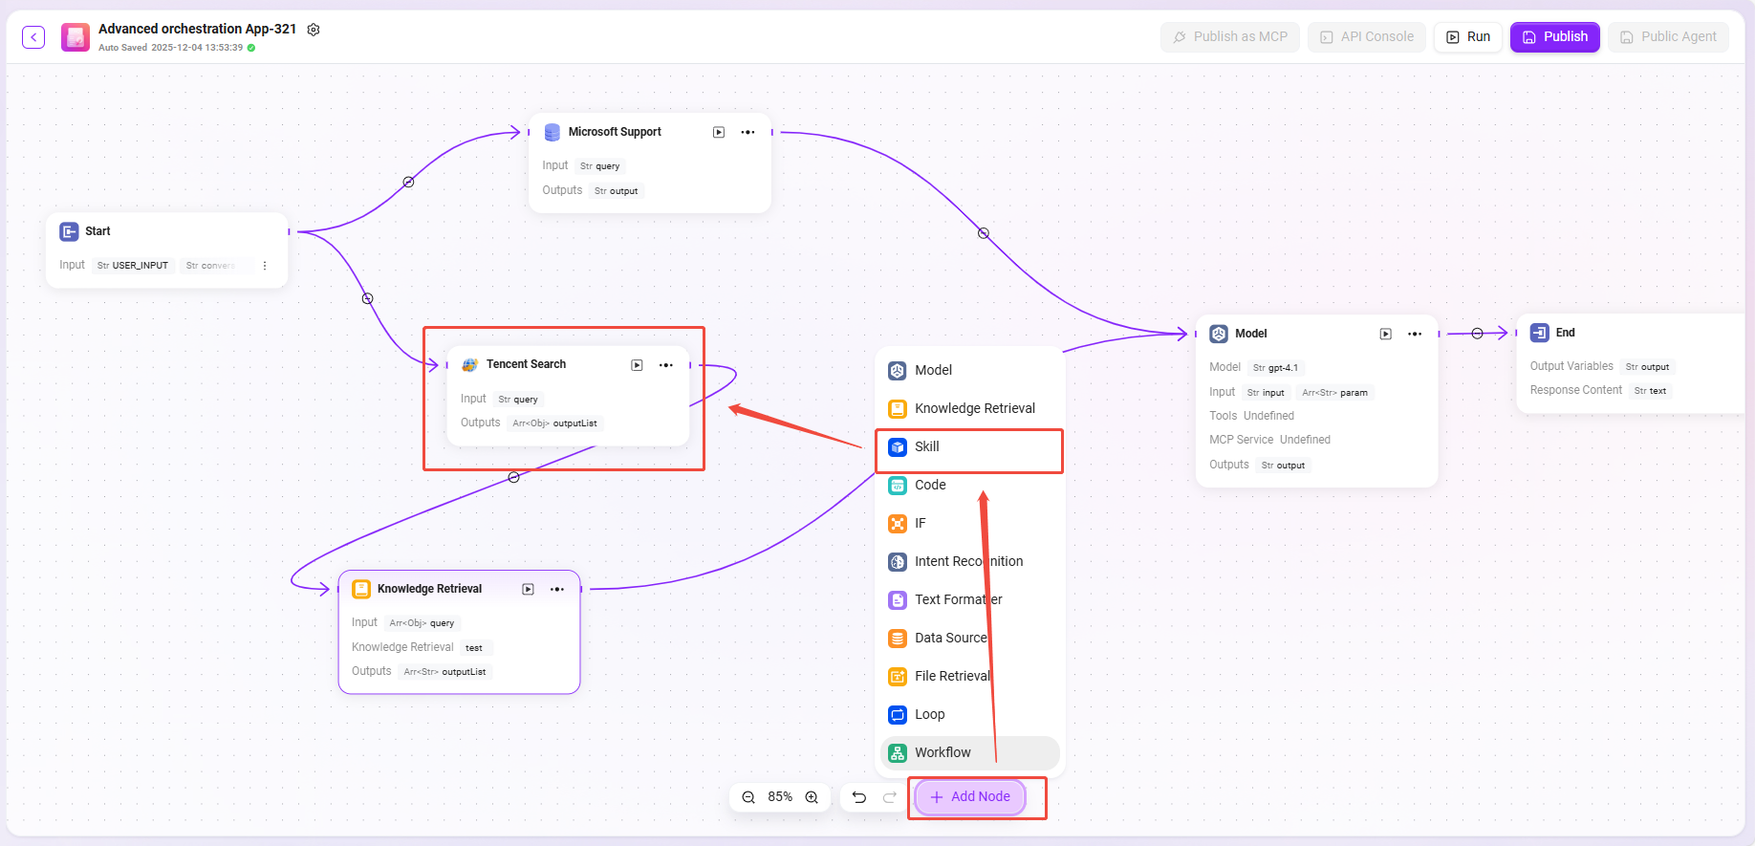This screenshot has width=1755, height=846.
Task: Run the Microsoft Support node
Action: [x=719, y=132]
